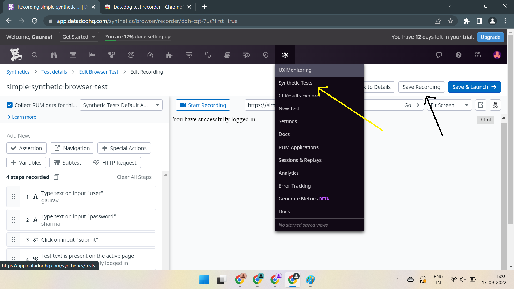Add Variables button
The height and width of the screenshot is (289, 514).
26,162
